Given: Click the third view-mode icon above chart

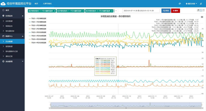Looking at the screenshot, I should tap(204, 11).
